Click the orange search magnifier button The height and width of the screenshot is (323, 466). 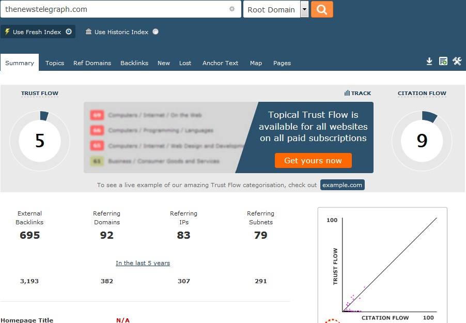click(x=322, y=9)
